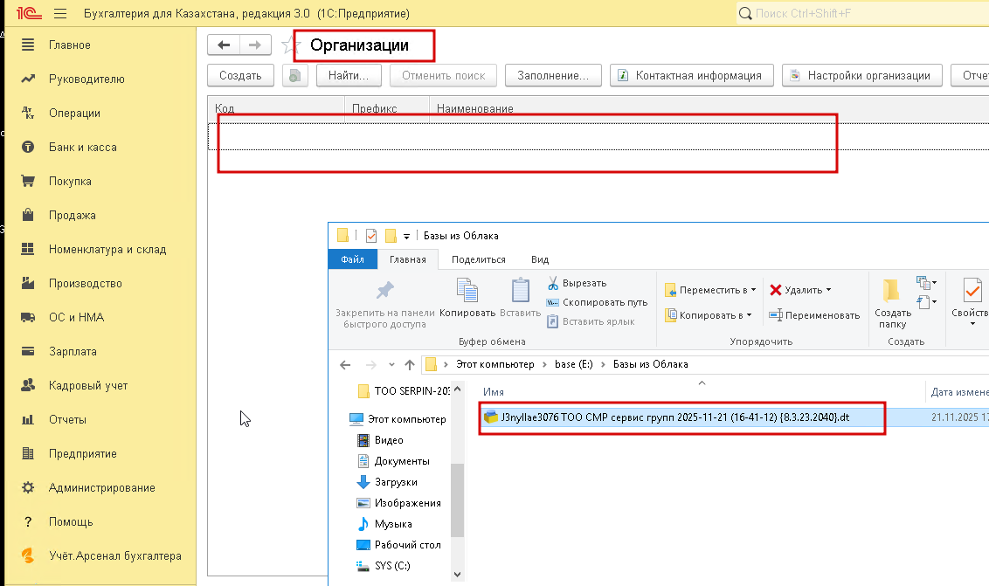The height and width of the screenshot is (586, 989).
Task: Click the Создать button
Action: tap(240, 76)
